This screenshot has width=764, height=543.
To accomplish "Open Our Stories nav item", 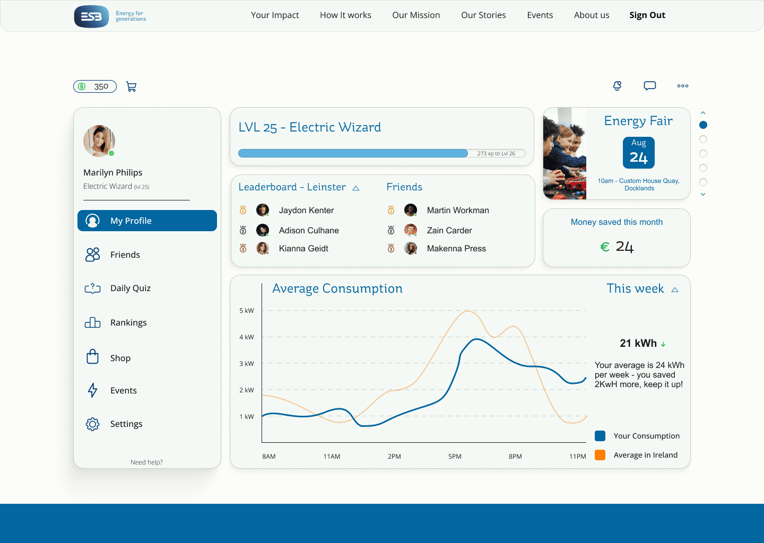I will coord(483,15).
